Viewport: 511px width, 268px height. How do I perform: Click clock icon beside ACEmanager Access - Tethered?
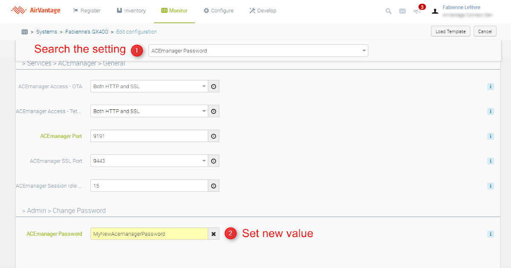[214, 111]
